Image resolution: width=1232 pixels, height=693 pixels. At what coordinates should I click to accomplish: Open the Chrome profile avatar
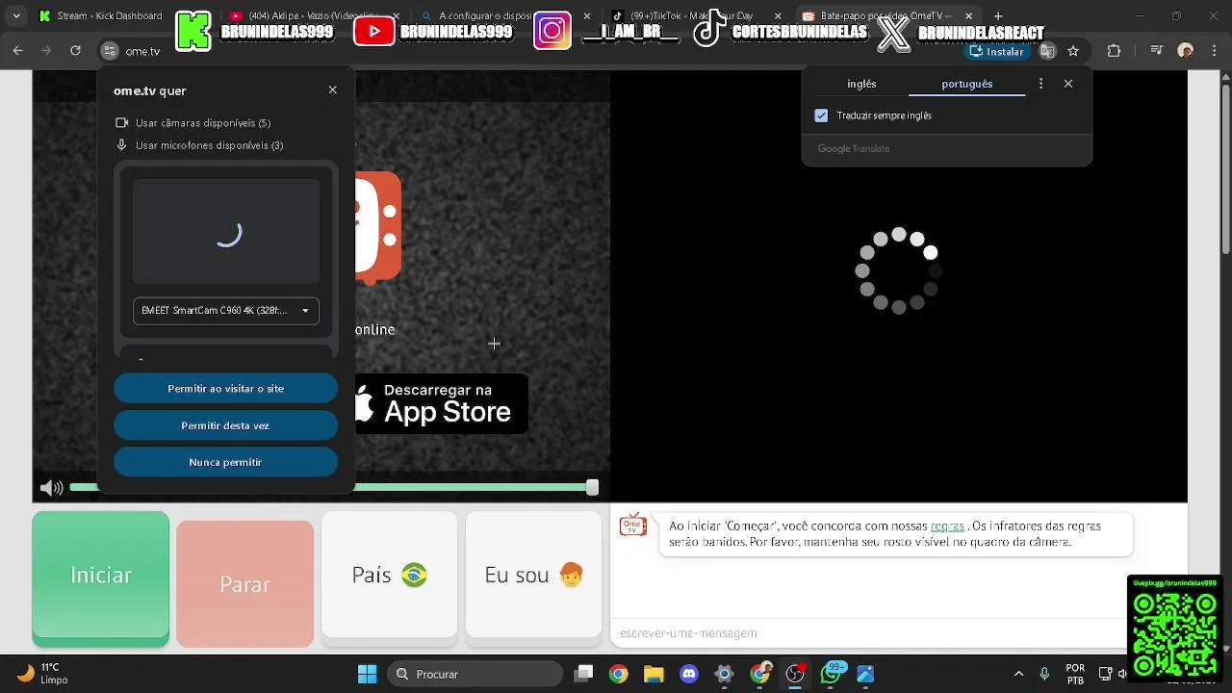(x=1185, y=51)
